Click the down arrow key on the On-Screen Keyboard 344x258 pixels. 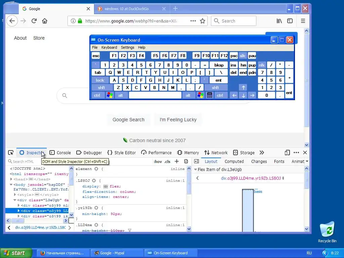click(243, 95)
